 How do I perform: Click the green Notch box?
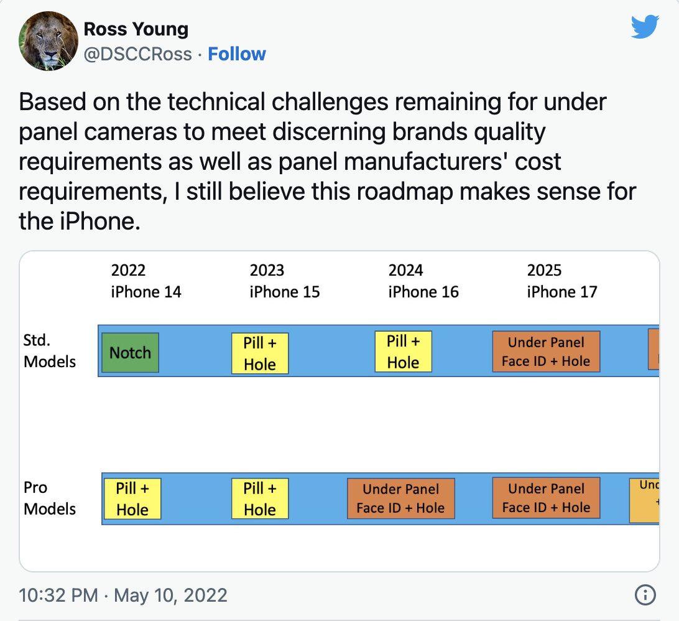click(131, 352)
